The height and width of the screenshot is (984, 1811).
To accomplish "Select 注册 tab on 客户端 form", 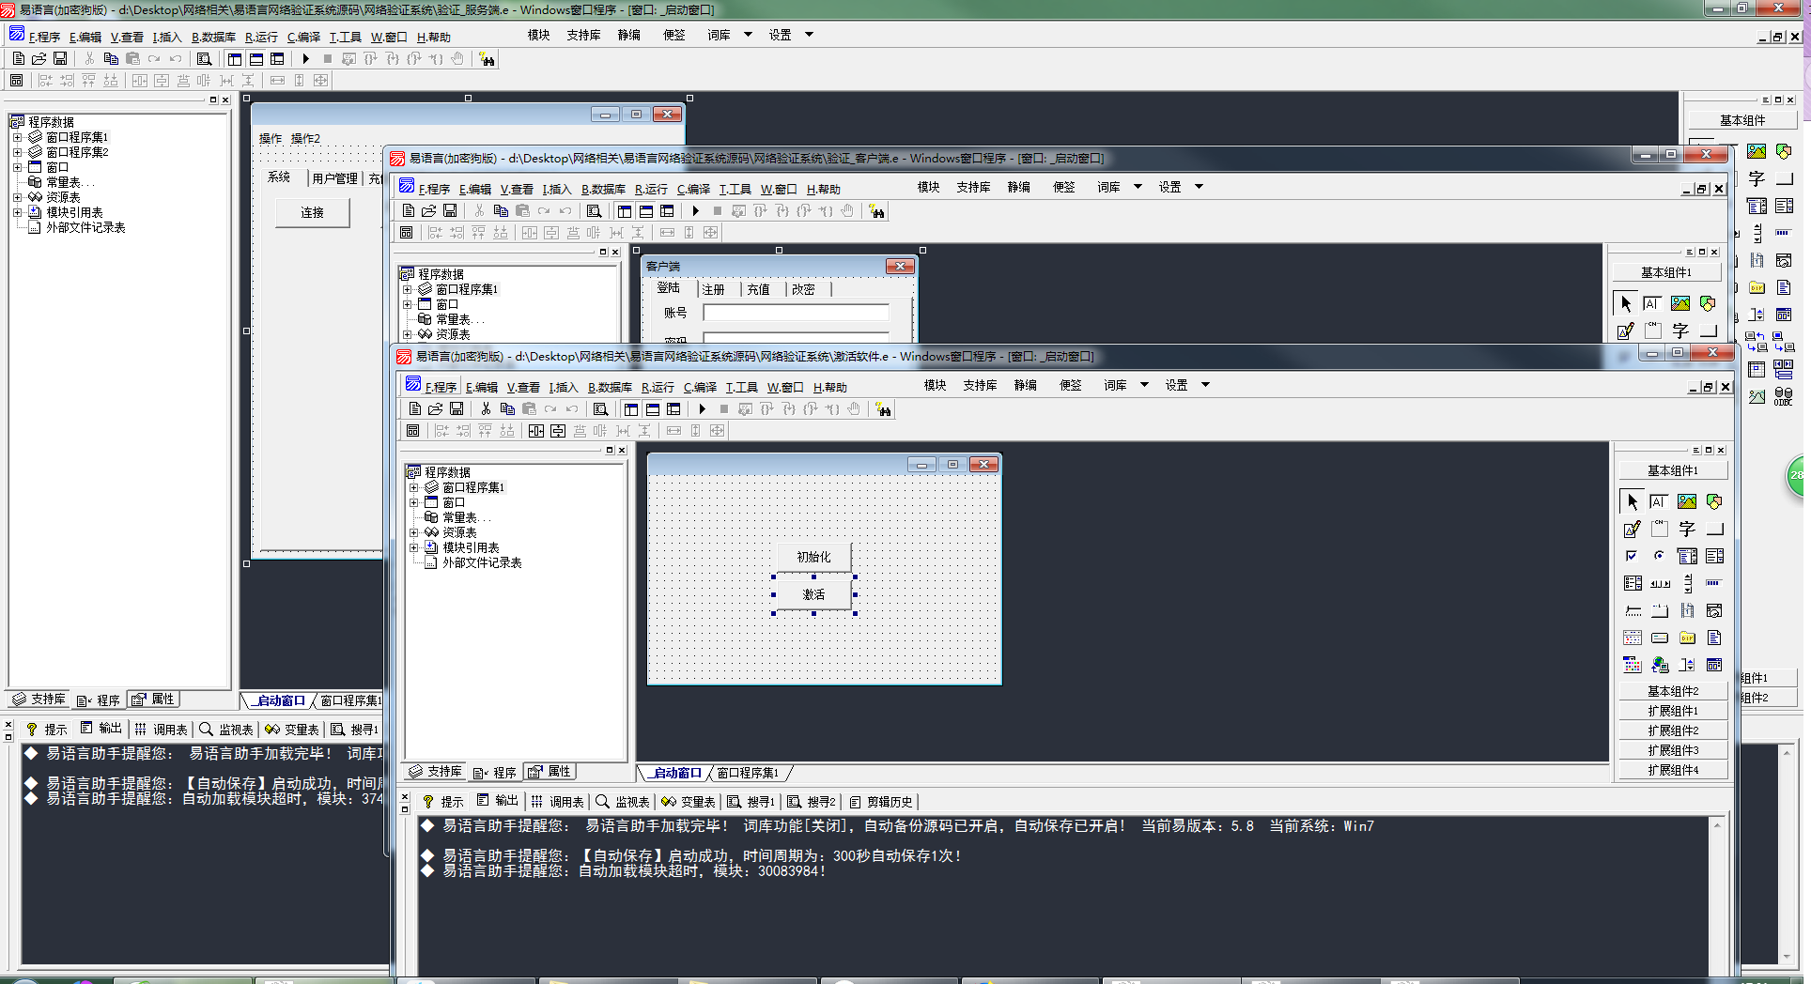I will tap(713, 289).
